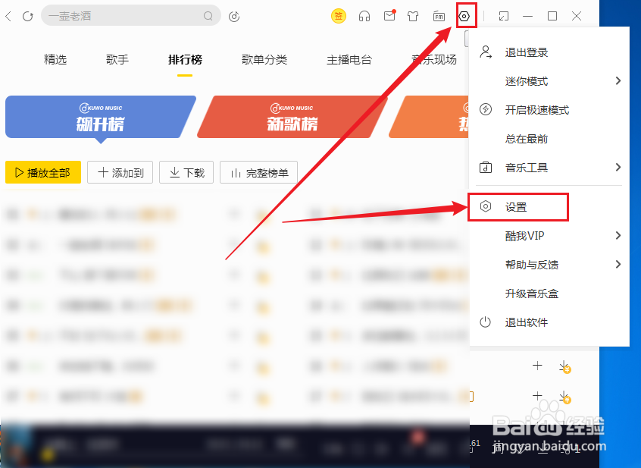The height and width of the screenshot is (468, 641).
Task: Open the timer icon next to search bar
Action: coord(234,15)
